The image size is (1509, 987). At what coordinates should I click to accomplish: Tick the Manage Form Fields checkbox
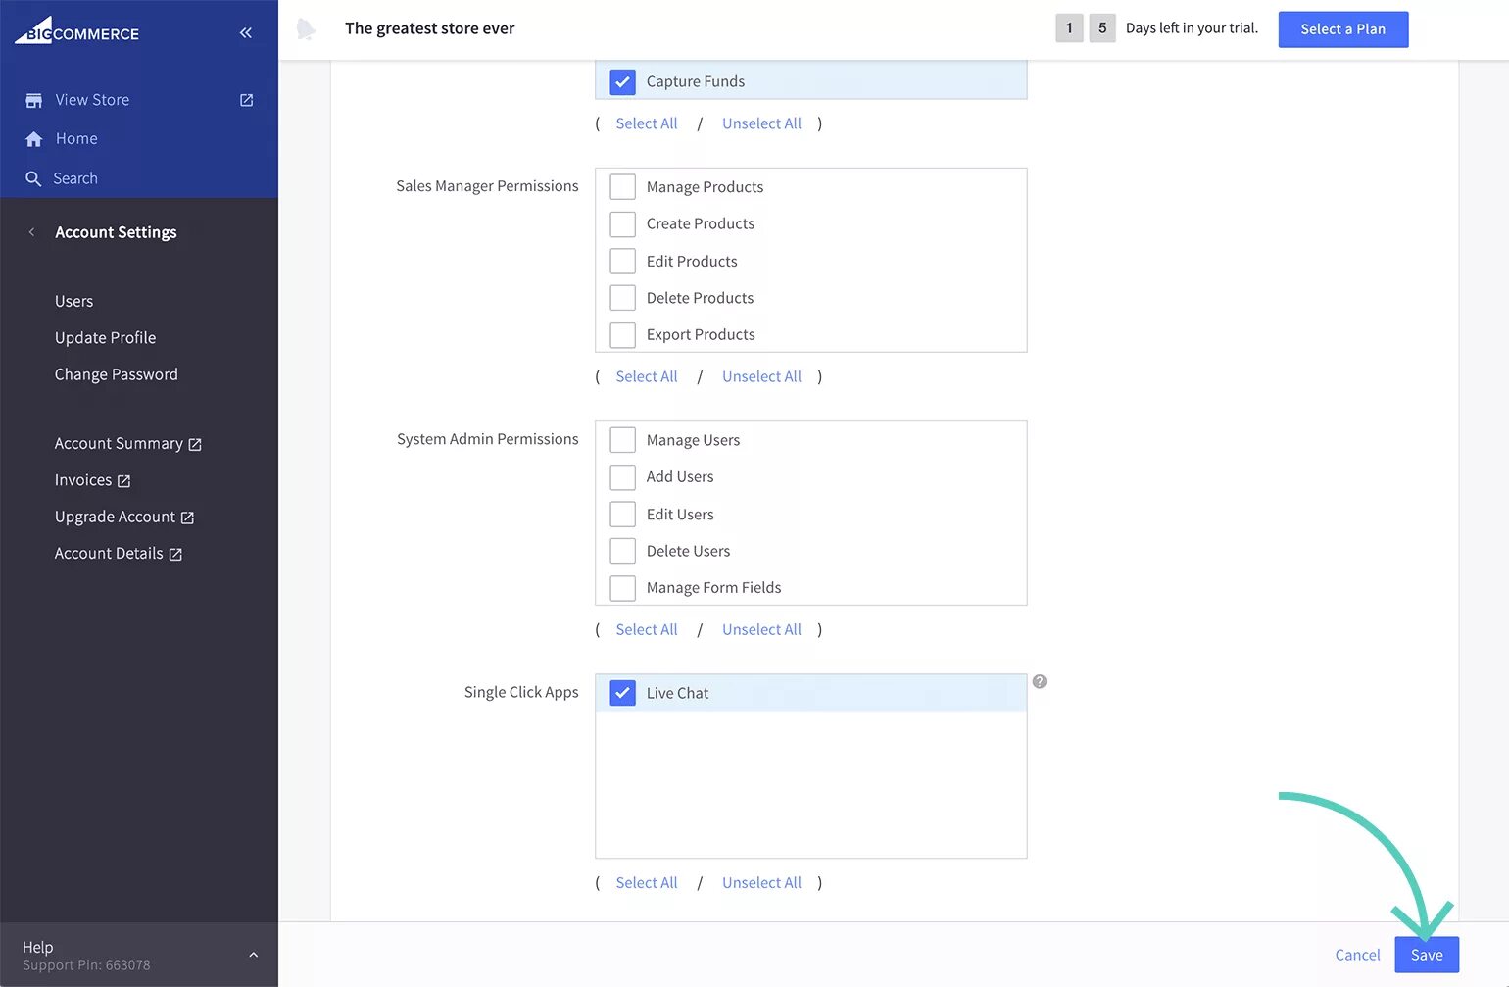click(x=622, y=587)
